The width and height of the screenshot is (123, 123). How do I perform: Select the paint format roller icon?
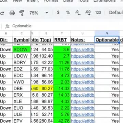[22, 13]
